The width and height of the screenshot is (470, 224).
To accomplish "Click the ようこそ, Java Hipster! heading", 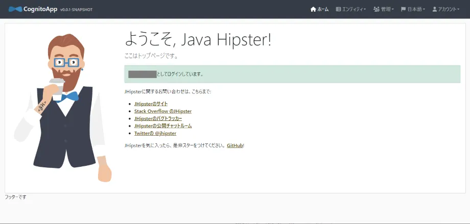I will tap(198, 40).
